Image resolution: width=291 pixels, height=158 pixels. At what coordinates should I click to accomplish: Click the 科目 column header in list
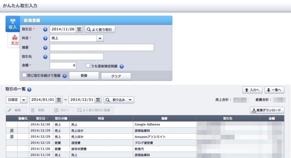pyautogui.click(x=101, y=118)
